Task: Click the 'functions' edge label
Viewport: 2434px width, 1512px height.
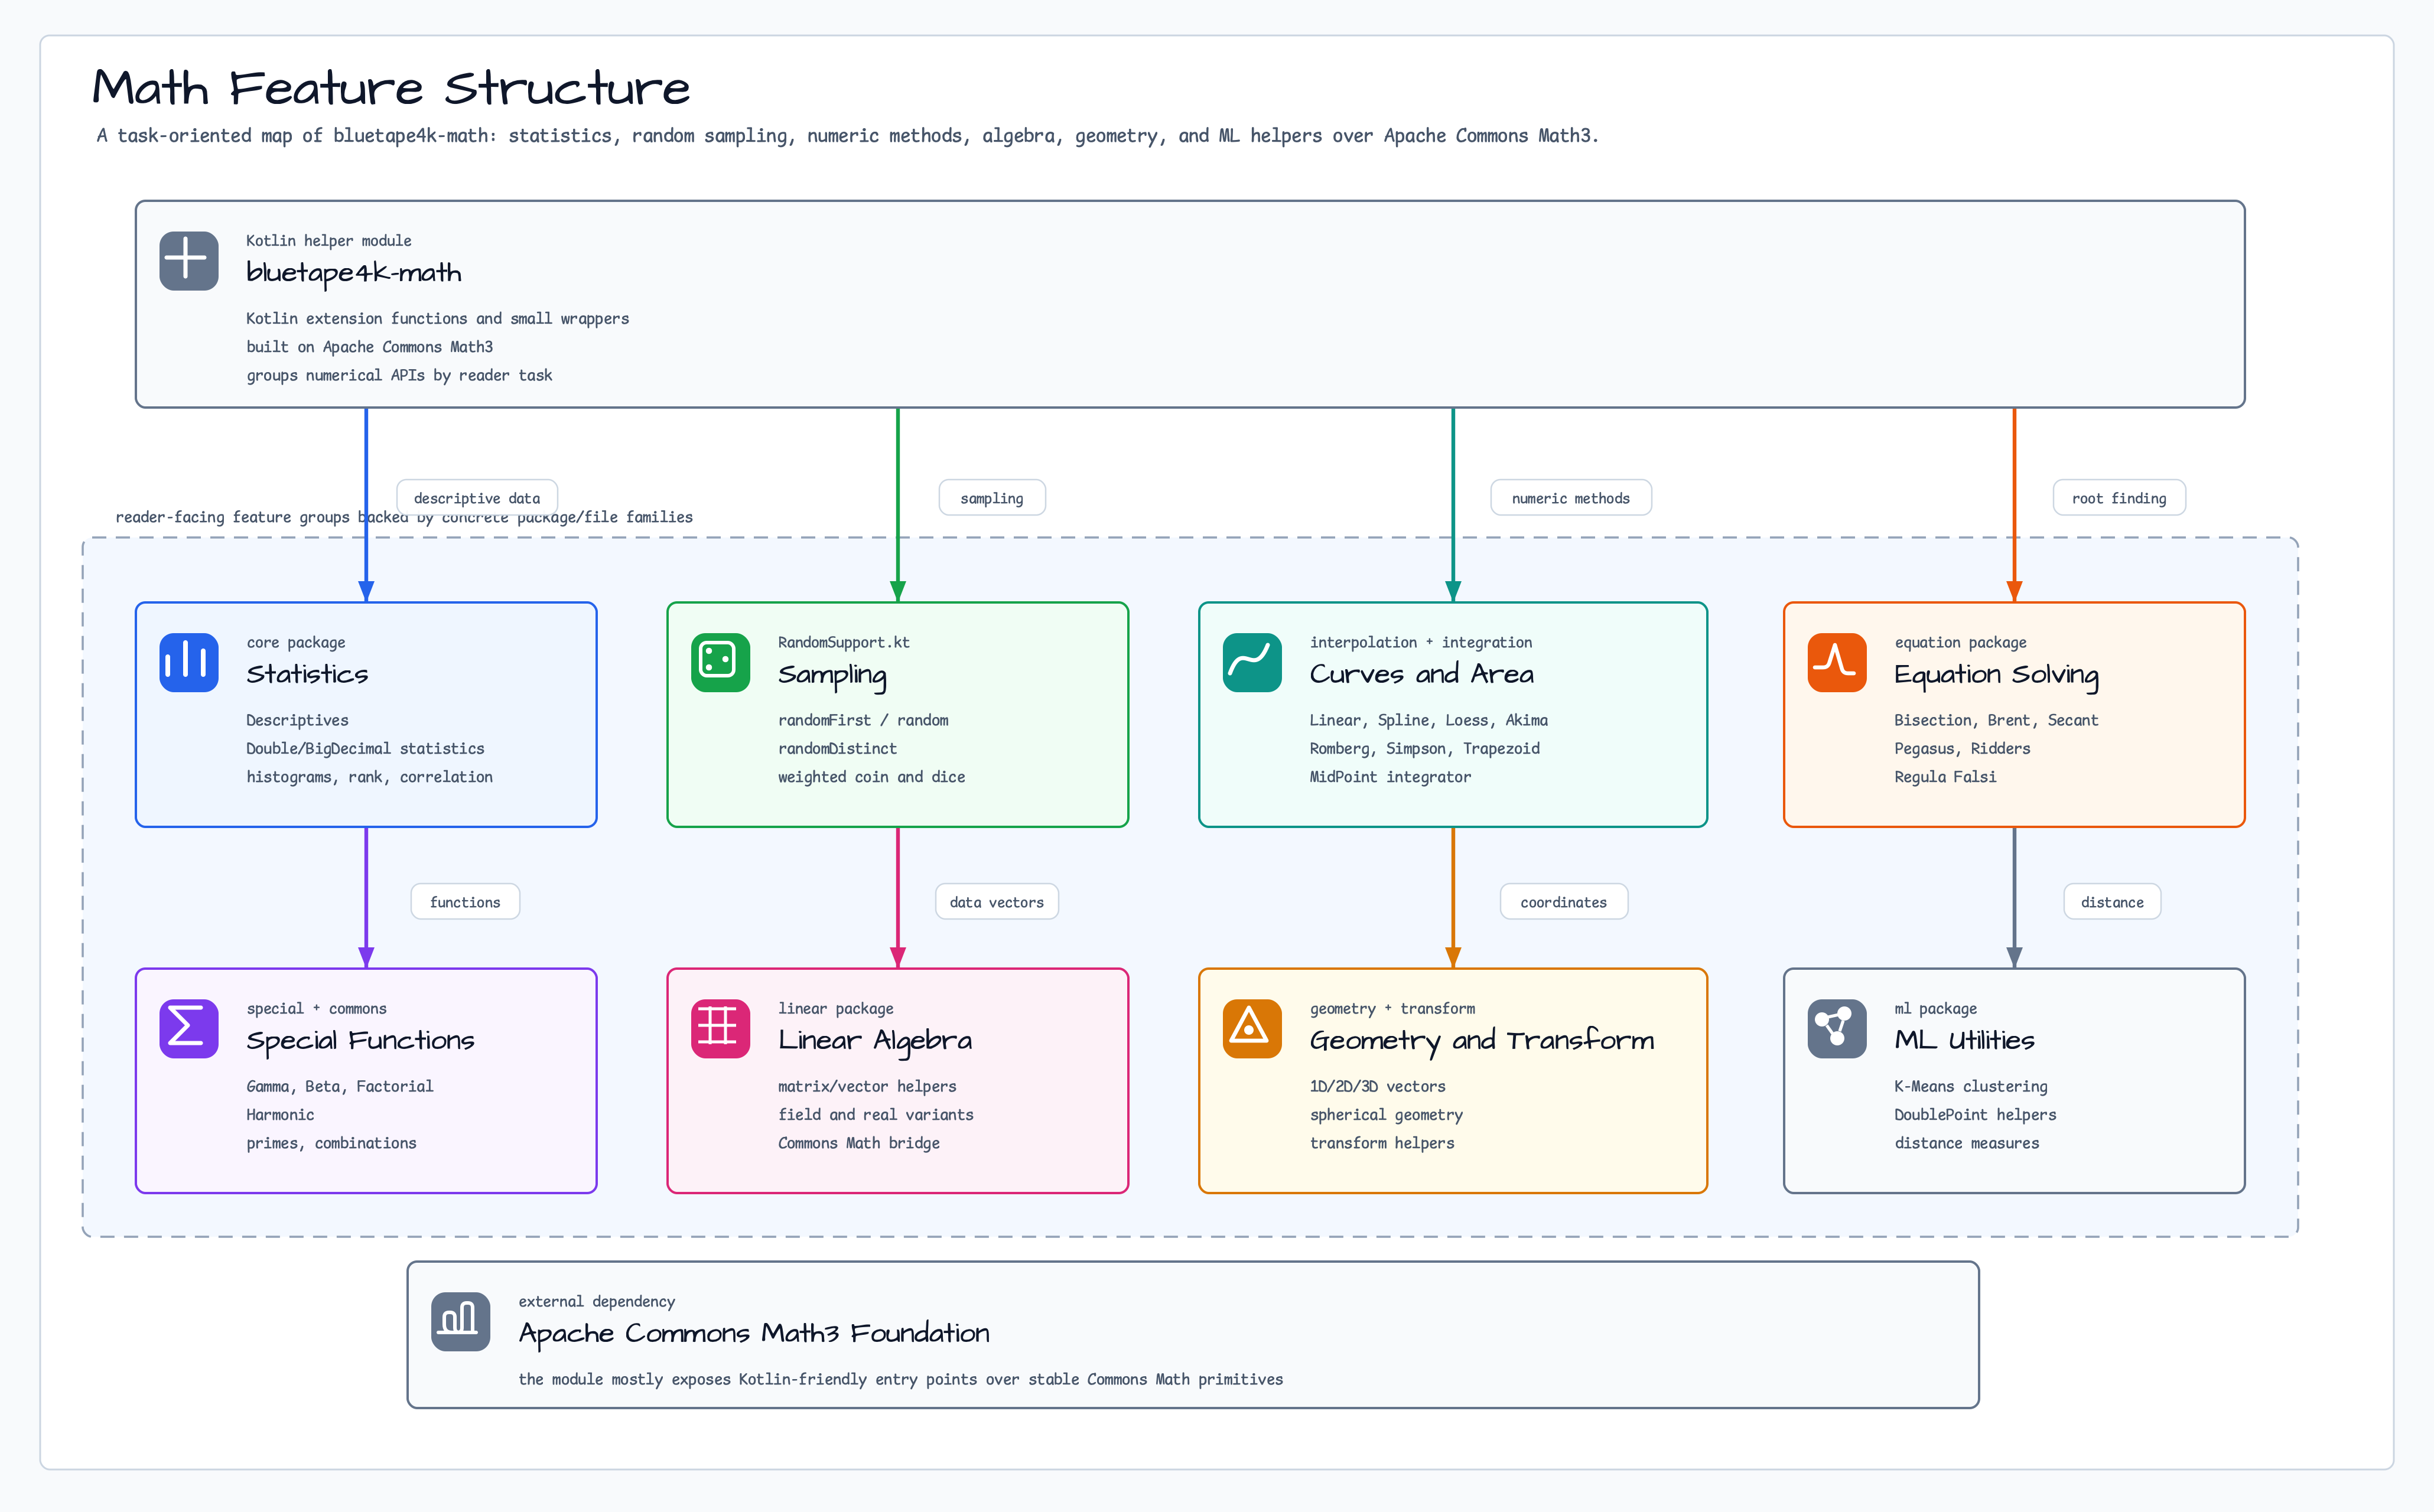Action: [x=465, y=902]
